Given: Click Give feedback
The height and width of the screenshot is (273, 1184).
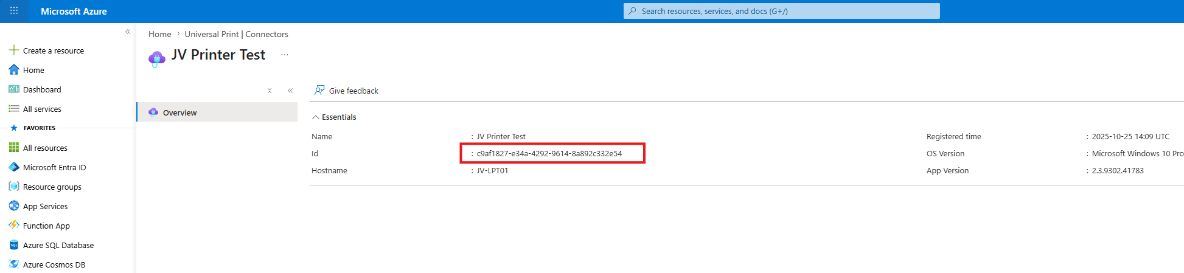Looking at the screenshot, I should point(353,91).
